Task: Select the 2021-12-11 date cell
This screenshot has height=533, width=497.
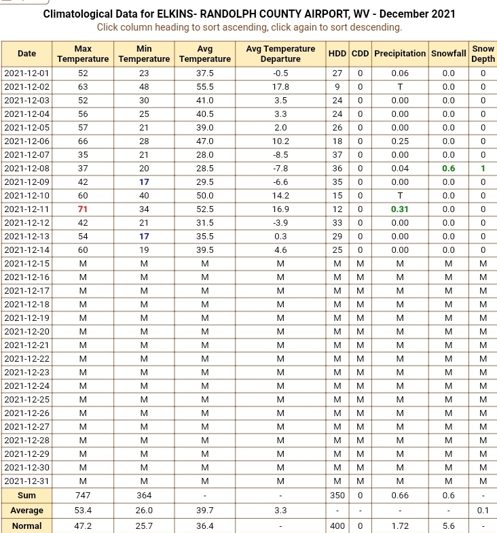Action: [27, 209]
